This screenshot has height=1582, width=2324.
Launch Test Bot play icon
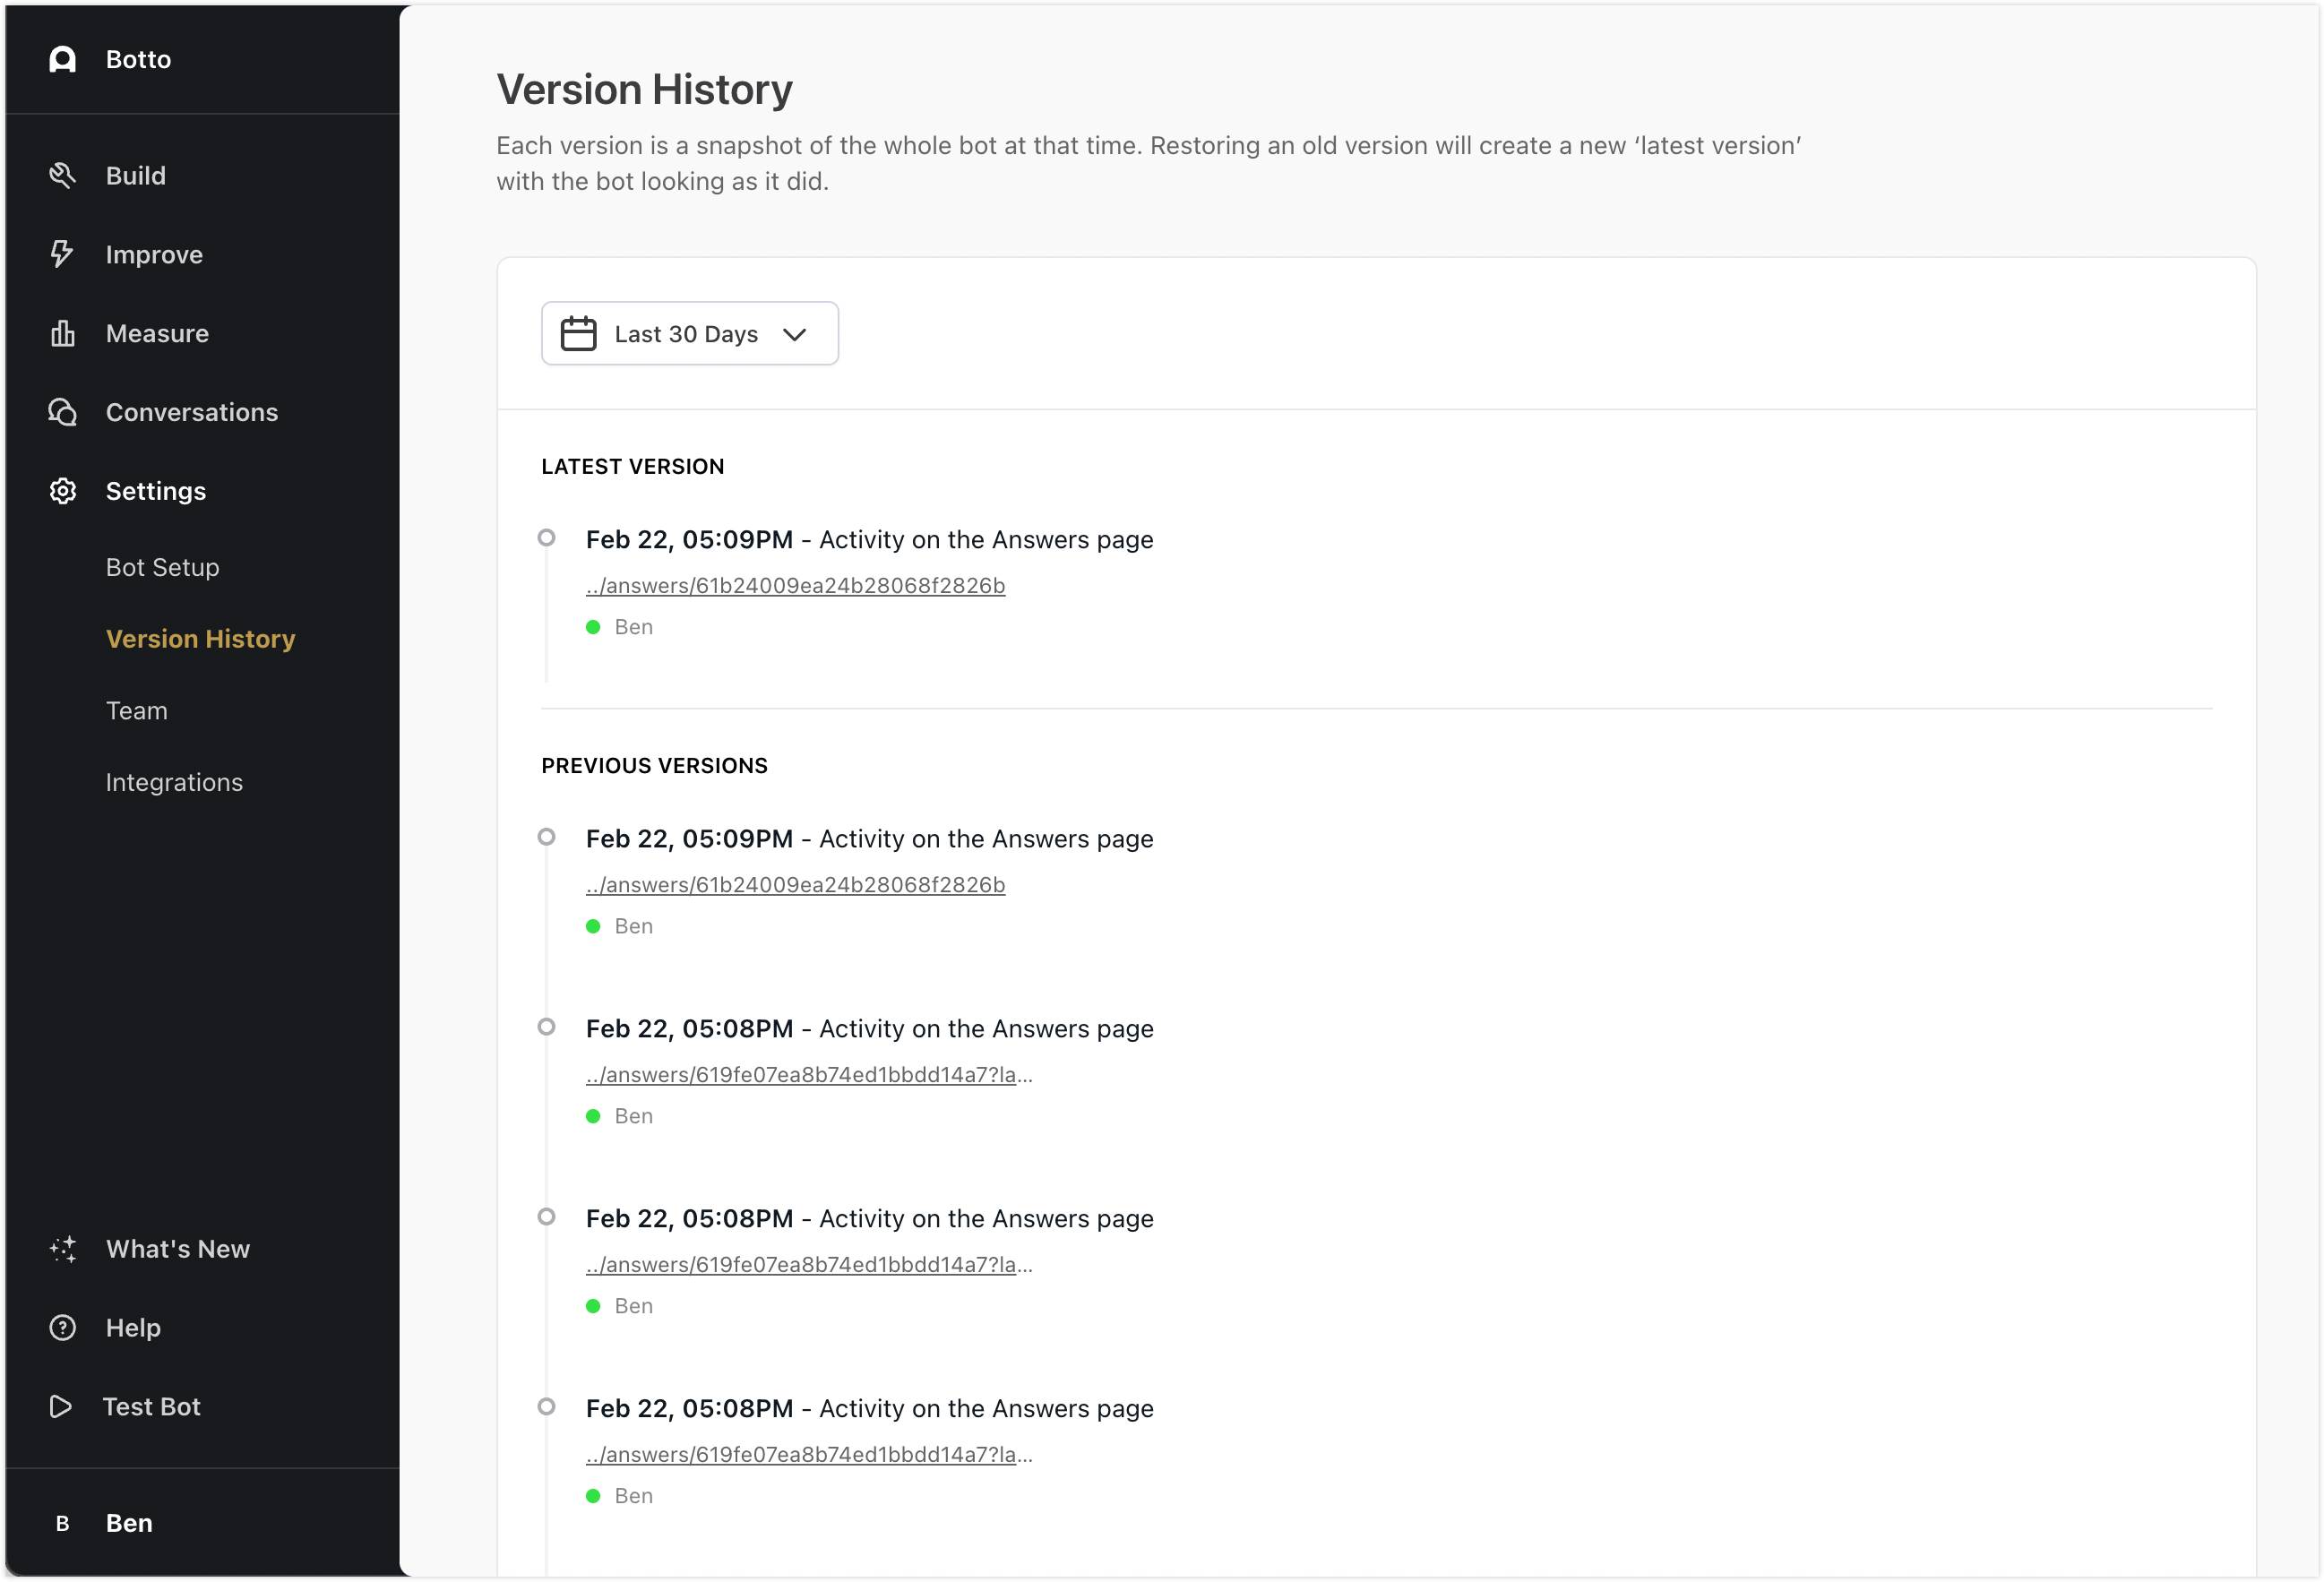pyautogui.click(x=61, y=1407)
